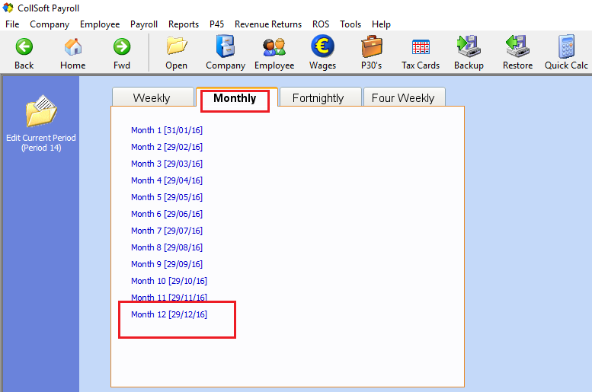Switch to the Fortnightly tab
592x392 pixels.
(318, 98)
